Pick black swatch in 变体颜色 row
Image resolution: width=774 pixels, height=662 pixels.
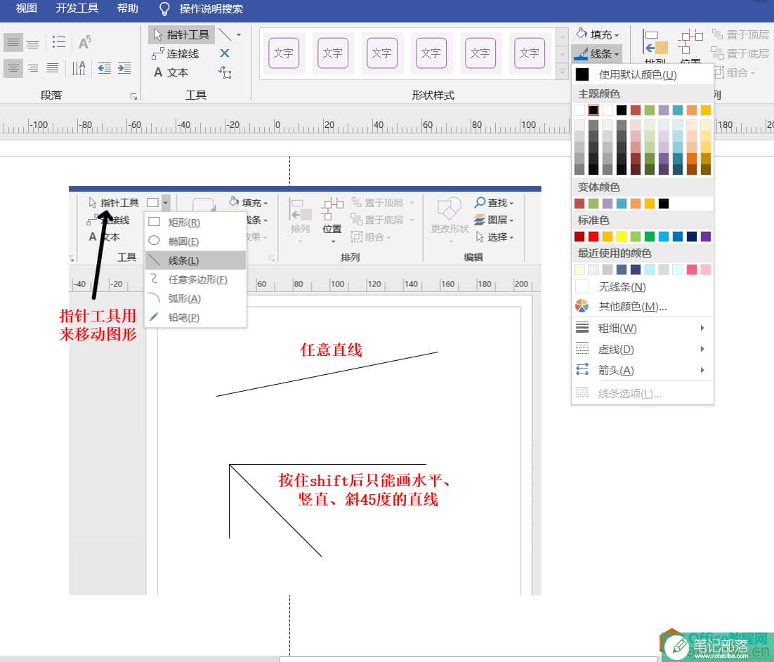pyautogui.click(x=664, y=204)
